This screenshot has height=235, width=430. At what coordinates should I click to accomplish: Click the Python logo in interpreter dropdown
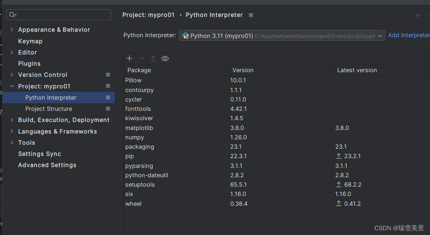185,36
